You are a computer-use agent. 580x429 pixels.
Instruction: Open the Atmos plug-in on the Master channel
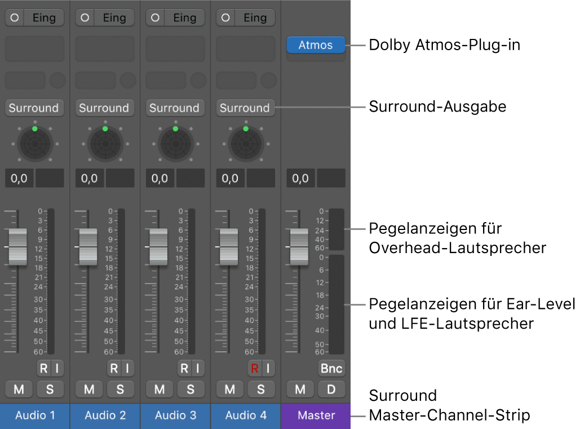click(x=316, y=45)
